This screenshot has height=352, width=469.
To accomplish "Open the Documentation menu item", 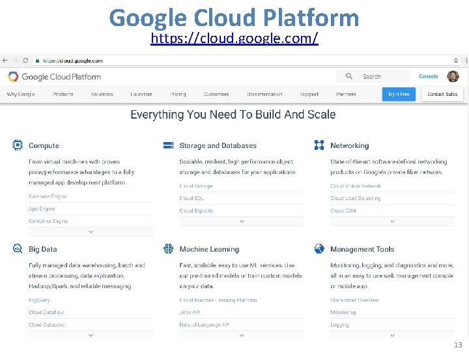I will coord(264,94).
